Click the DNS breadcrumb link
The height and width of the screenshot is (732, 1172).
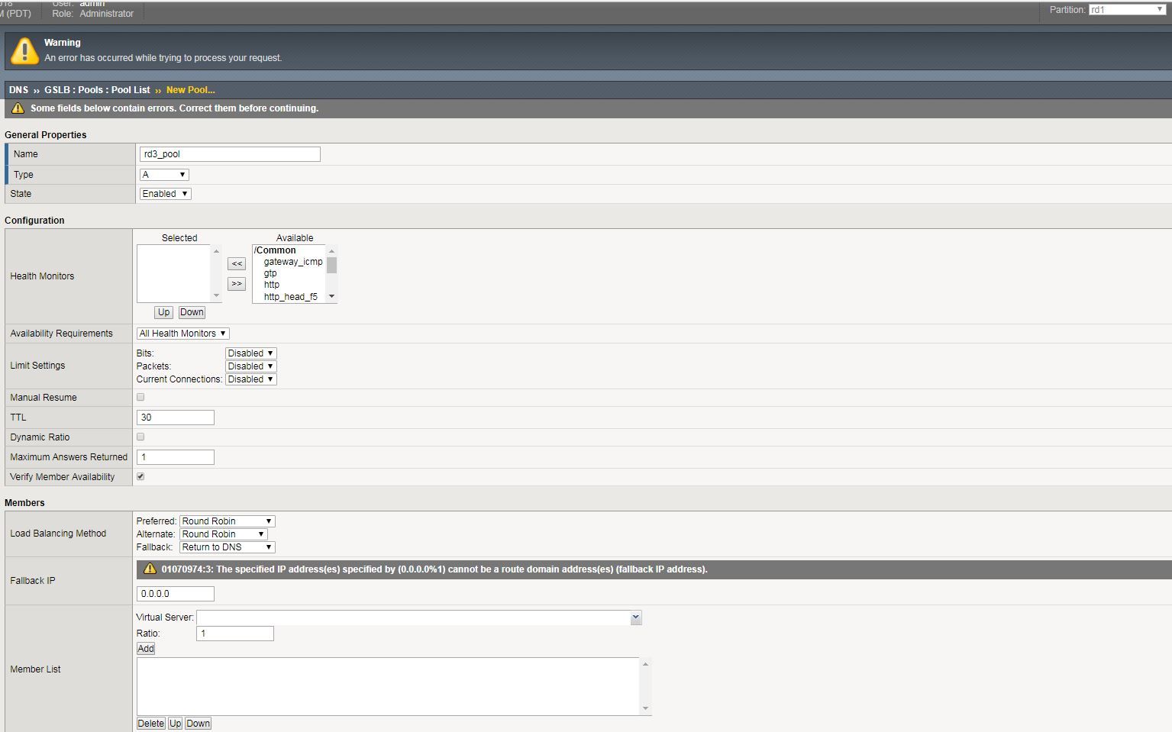point(18,89)
